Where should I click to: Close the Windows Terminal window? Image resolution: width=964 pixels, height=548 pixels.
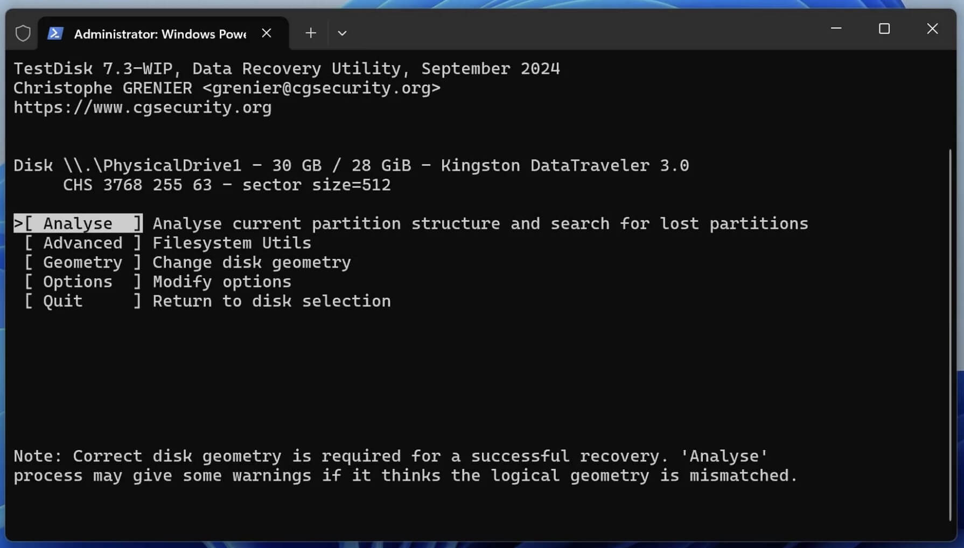[x=932, y=29]
